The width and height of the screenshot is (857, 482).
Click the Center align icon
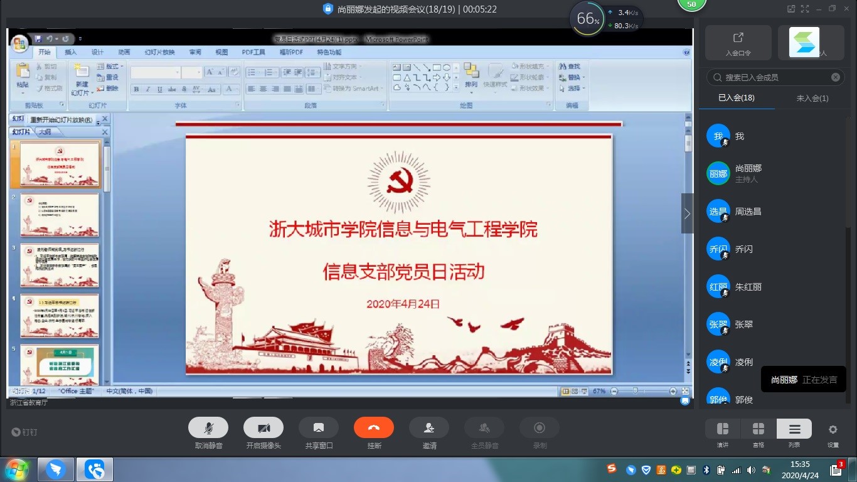click(263, 89)
